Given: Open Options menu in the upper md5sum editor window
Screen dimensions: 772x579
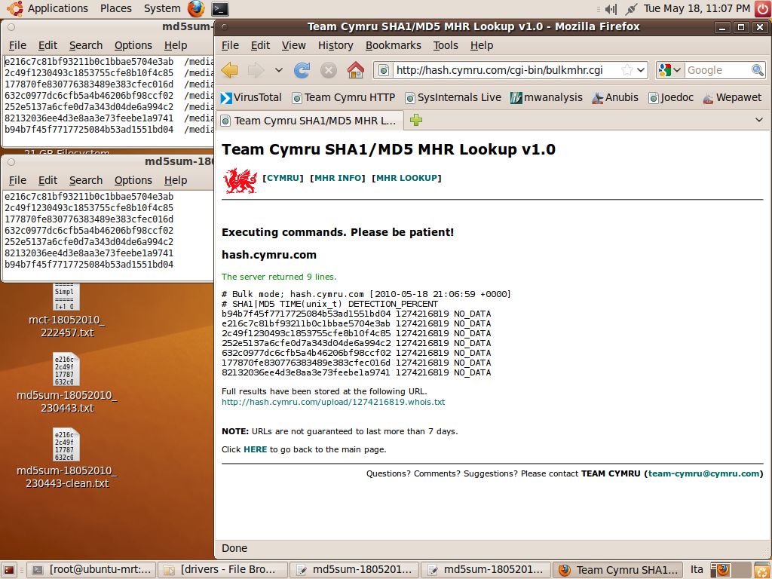Looking at the screenshot, I should click(133, 45).
